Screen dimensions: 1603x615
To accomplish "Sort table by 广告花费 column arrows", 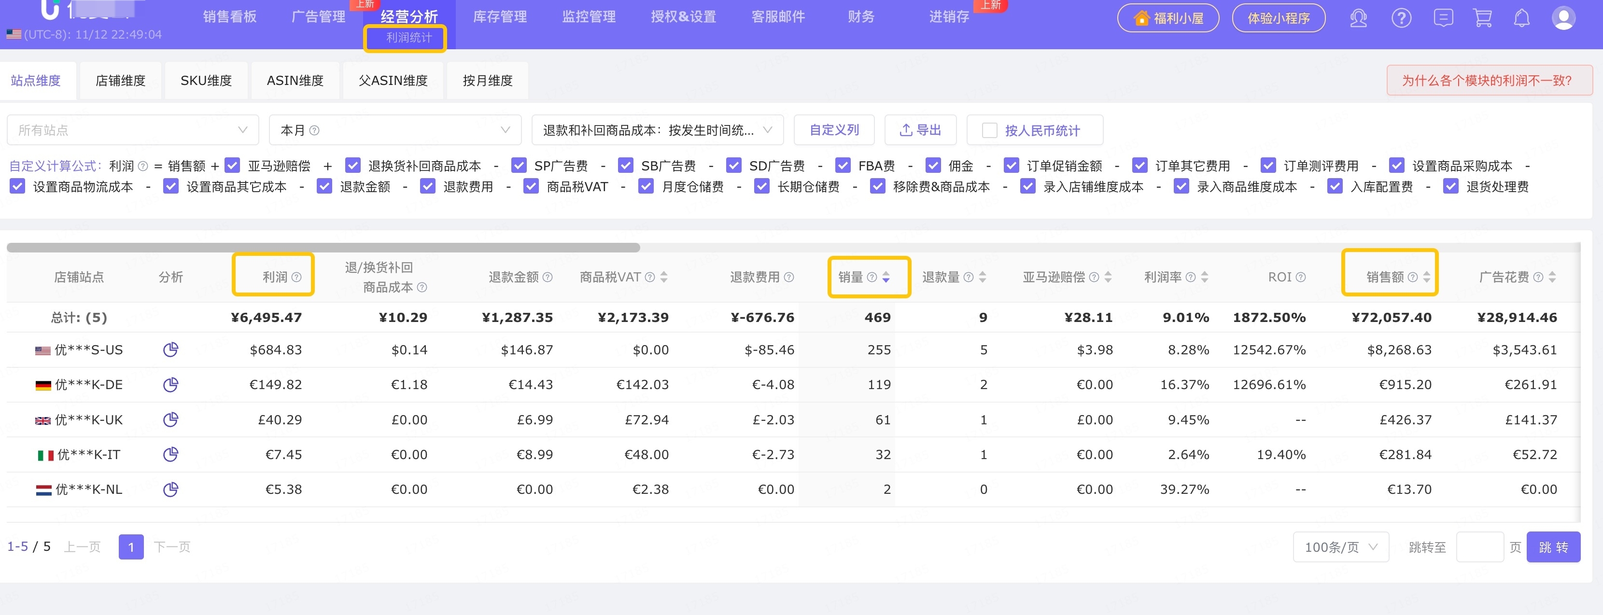I will pos(1552,278).
